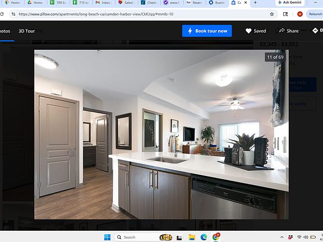Click the site information icon in address bar
The width and height of the screenshot is (323, 242).
pyautogui.click(x=13, y=14)
